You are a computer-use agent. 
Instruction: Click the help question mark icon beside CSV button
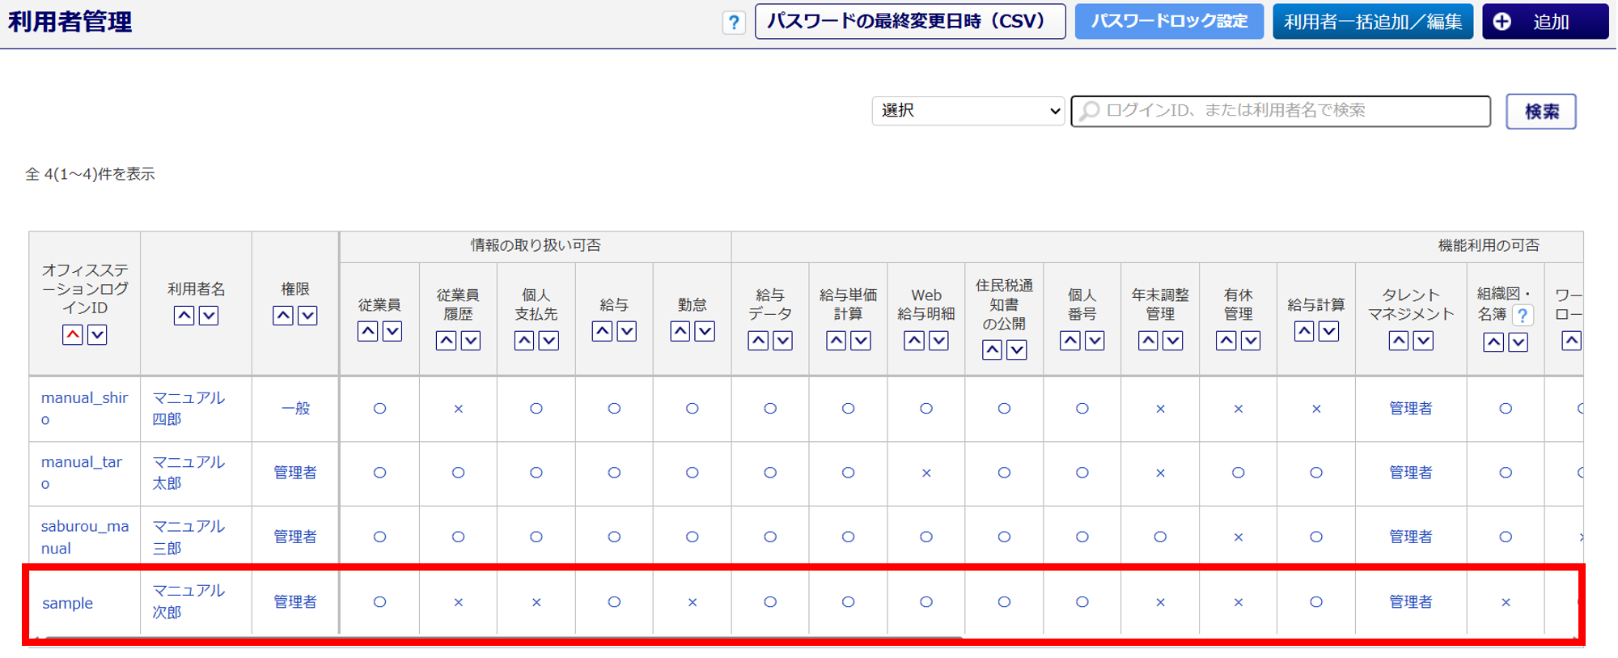click(733, 23)
